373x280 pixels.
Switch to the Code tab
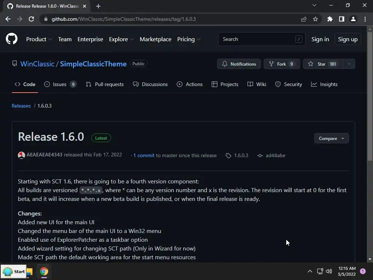pos(25,84)
